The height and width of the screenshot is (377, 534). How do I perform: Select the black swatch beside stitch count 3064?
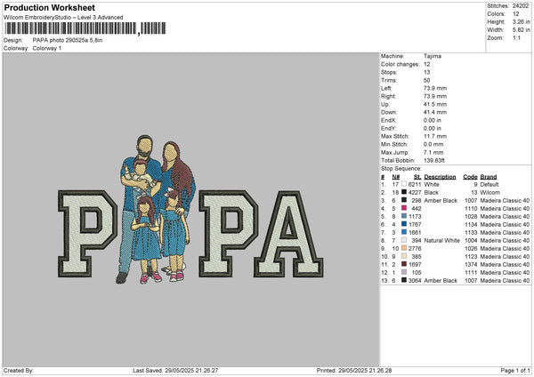pos(404,280)
